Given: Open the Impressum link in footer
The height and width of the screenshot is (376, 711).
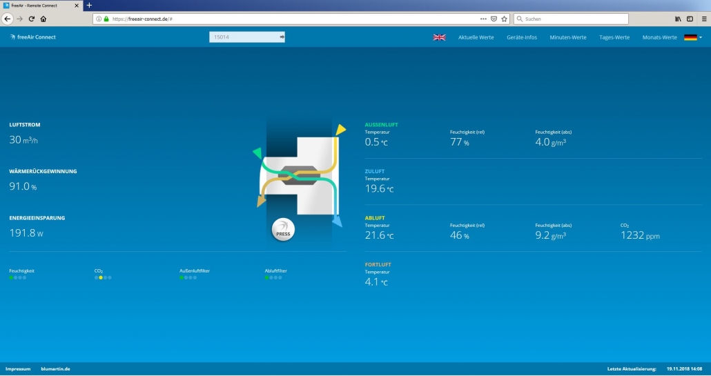Looking at the screenshot, I should pos(18,369).
